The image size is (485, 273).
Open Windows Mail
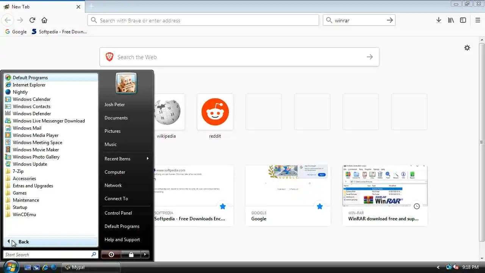[x=51, y=128]
